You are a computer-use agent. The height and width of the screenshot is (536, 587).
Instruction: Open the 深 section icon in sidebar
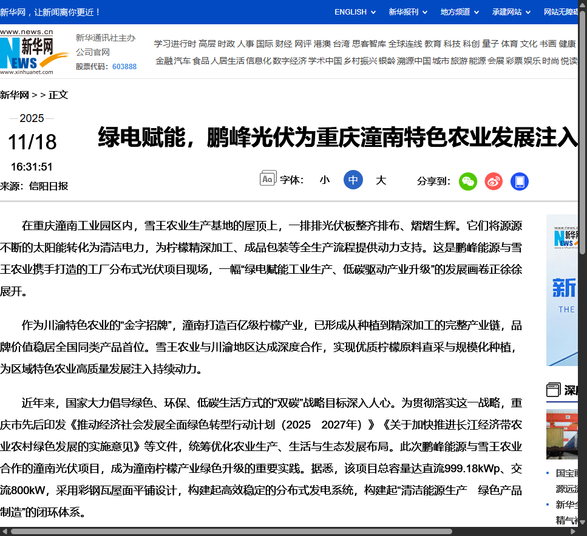553,390
